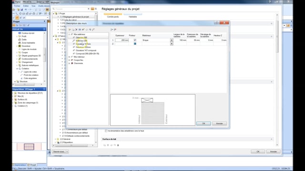Open Matériaux dropdown for row 1 Brique
This screenshot has height=171, width=305.
tap(172, 40)
